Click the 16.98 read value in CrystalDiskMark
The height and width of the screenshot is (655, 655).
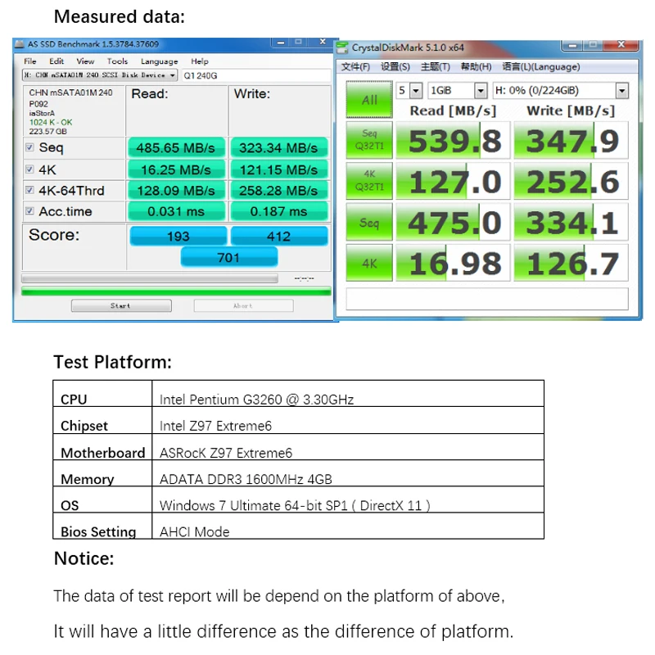[x=454, y=263]
